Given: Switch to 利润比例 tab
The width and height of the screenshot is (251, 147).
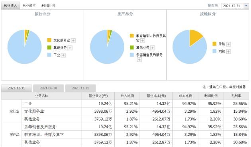Looking at the screenshot, I should point(48,6).
